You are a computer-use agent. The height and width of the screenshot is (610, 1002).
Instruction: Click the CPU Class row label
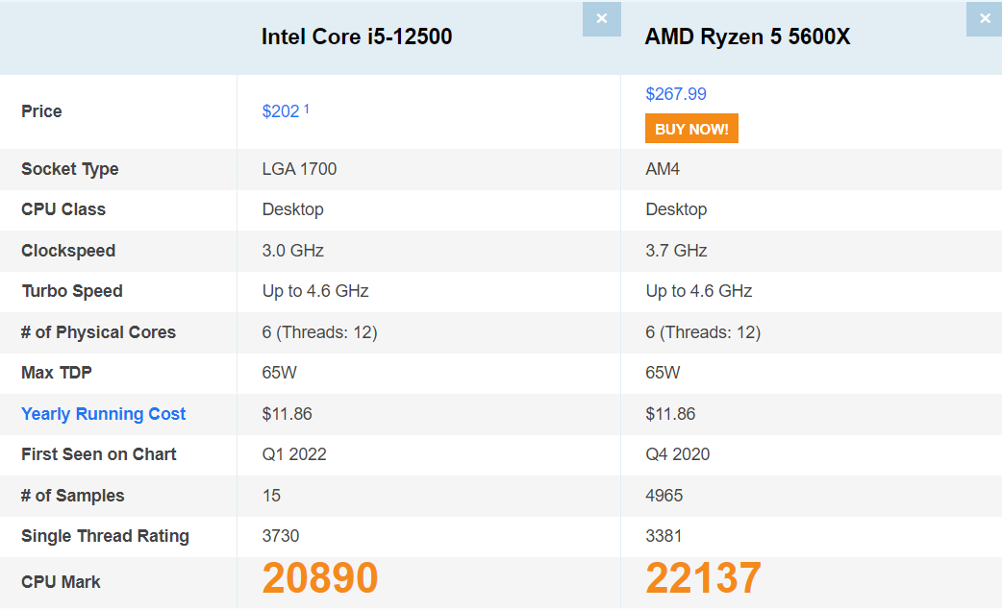click(63, 209)
